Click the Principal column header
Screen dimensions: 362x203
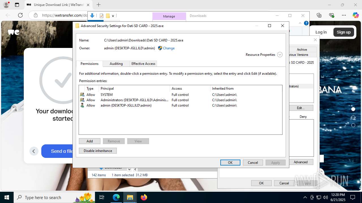pyautogui.click(x=134, y=89)
